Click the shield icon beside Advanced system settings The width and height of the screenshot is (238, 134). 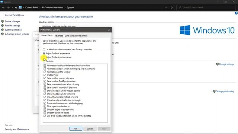tap(3, 34)
